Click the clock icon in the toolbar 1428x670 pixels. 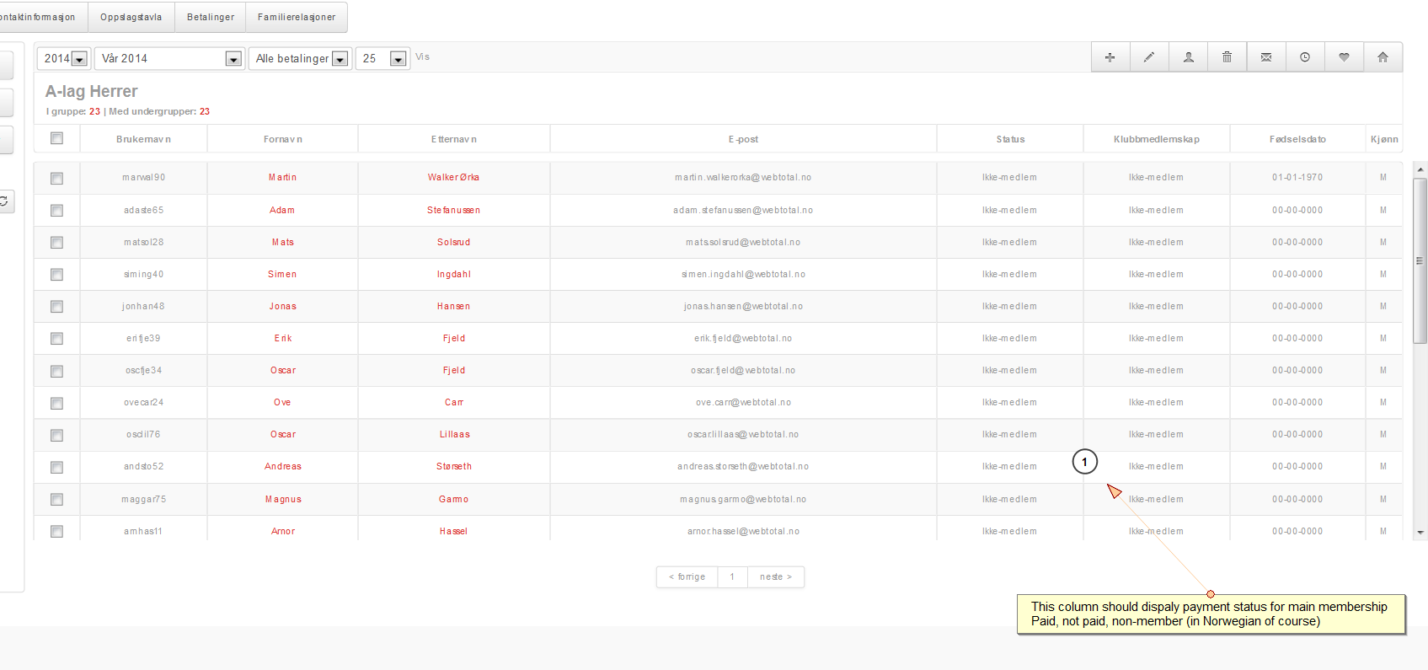[1305, 57]
